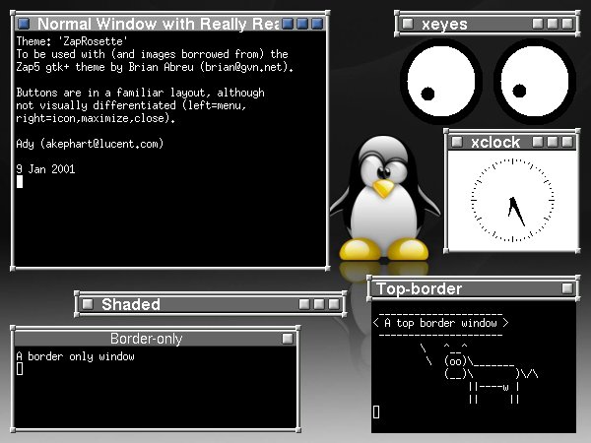The image size is (591, 443).
Task: Click the right eye in xeyes
Action: point(535,81)
